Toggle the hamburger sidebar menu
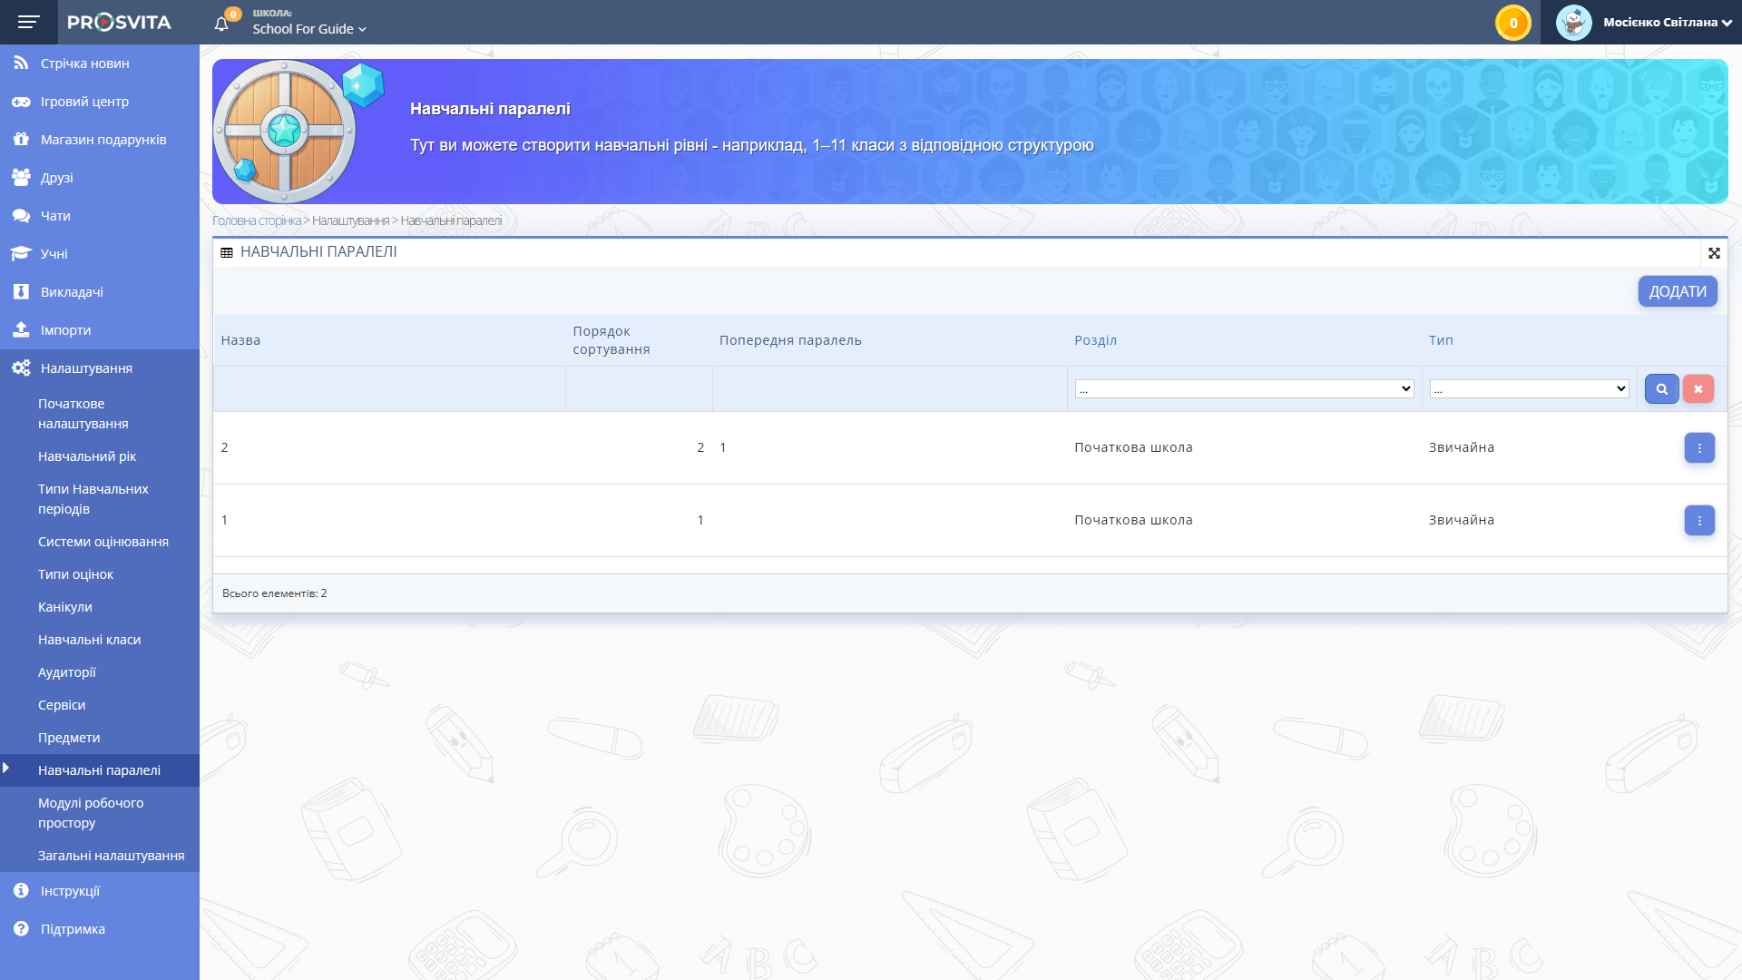 coord(28,22)
